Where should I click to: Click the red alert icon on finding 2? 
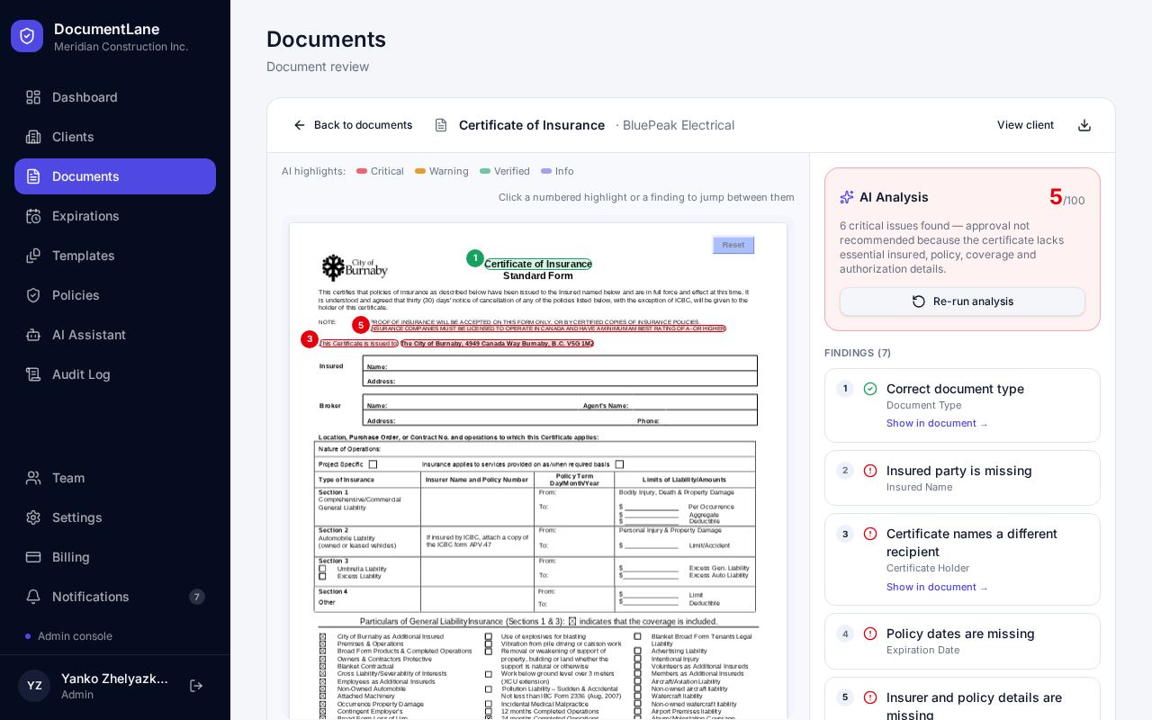[870, 471]
